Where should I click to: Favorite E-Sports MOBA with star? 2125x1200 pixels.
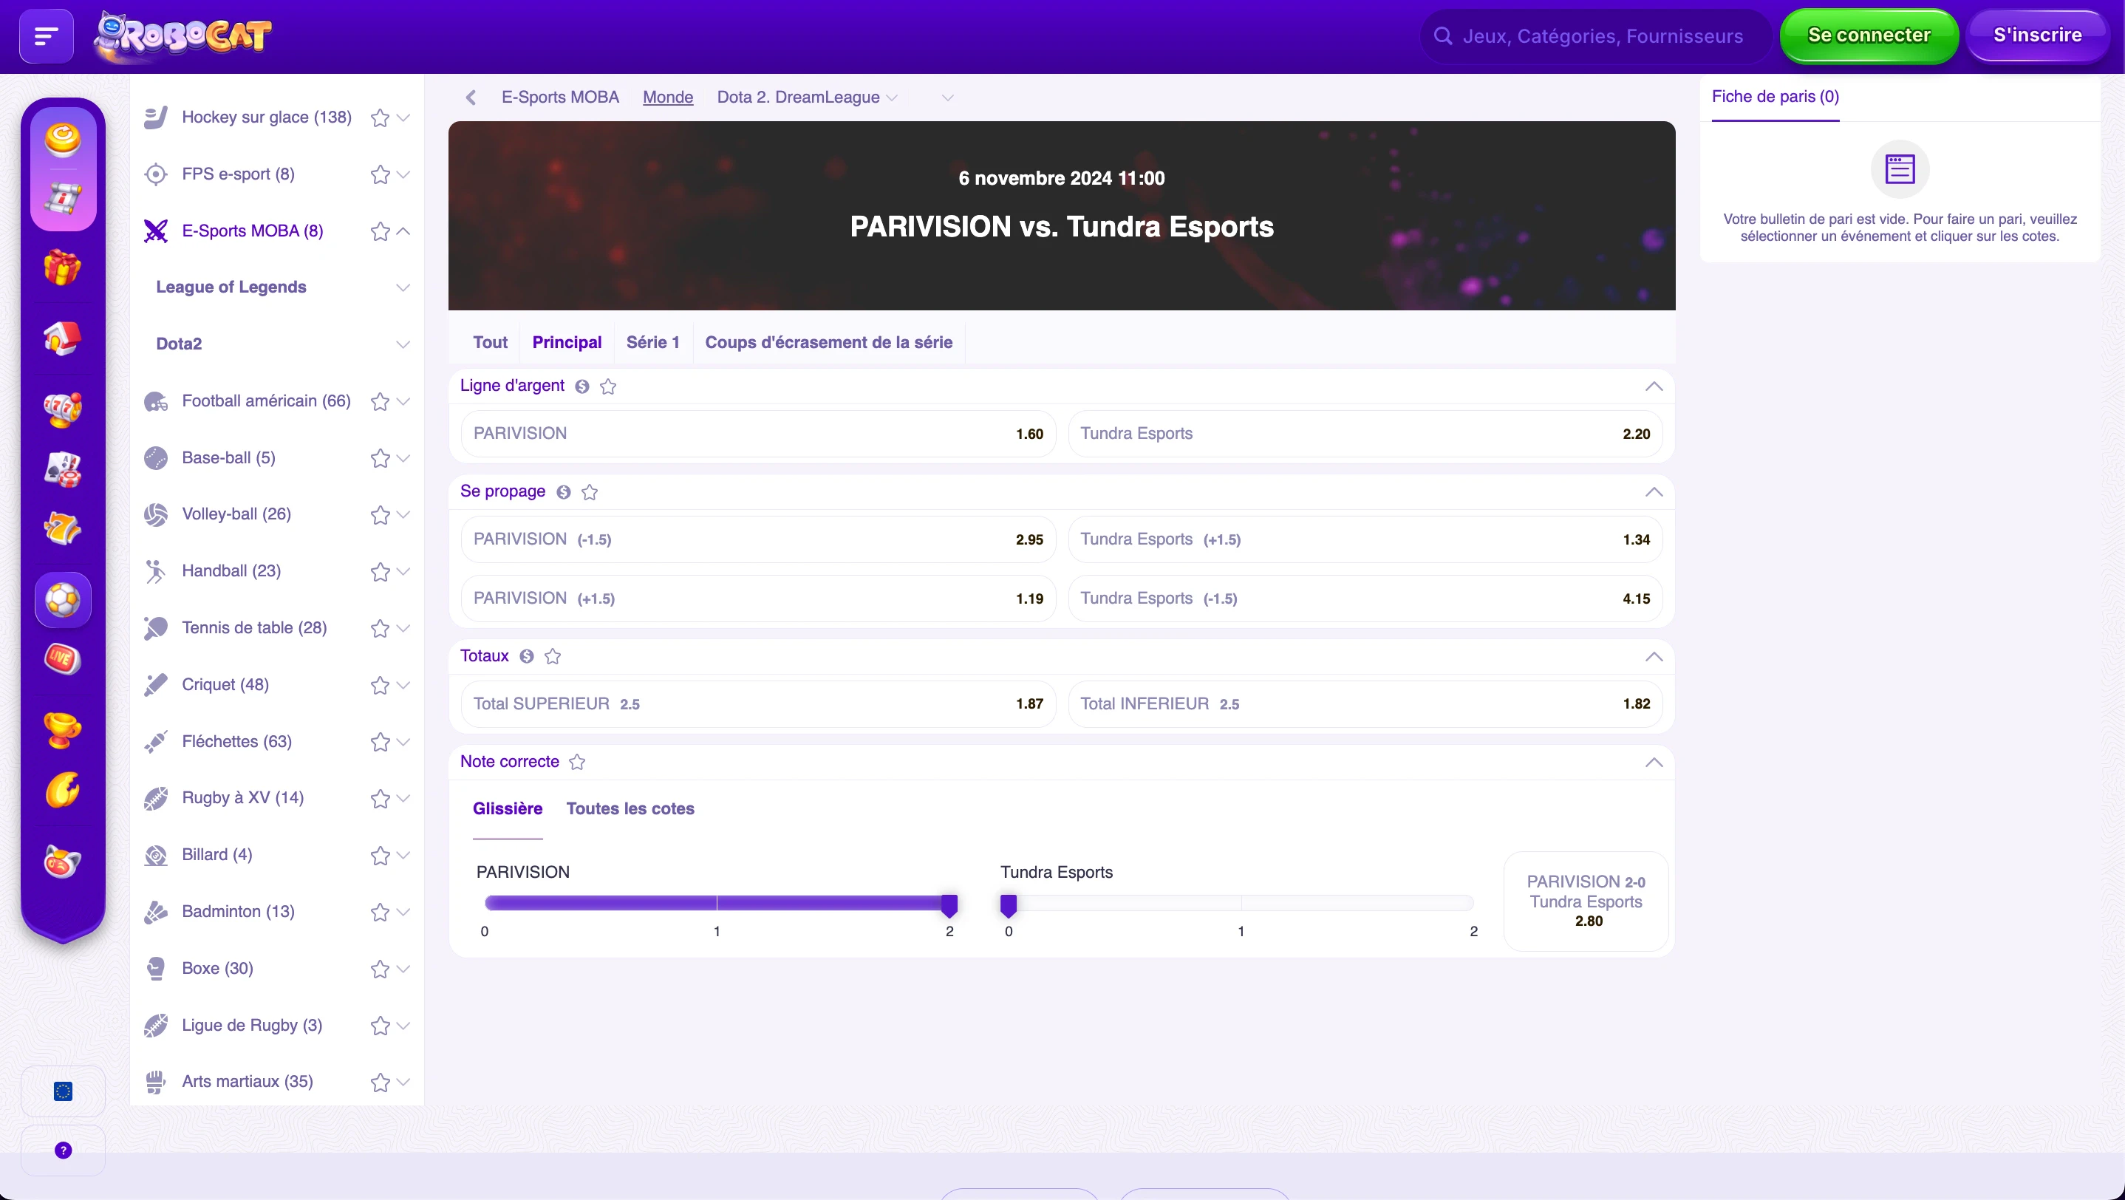[x=380, y=232]
